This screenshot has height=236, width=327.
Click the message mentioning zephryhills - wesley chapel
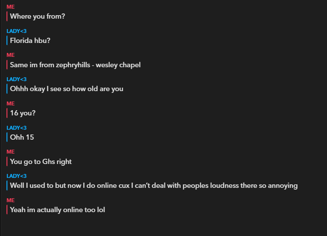[x=75, y=65]
